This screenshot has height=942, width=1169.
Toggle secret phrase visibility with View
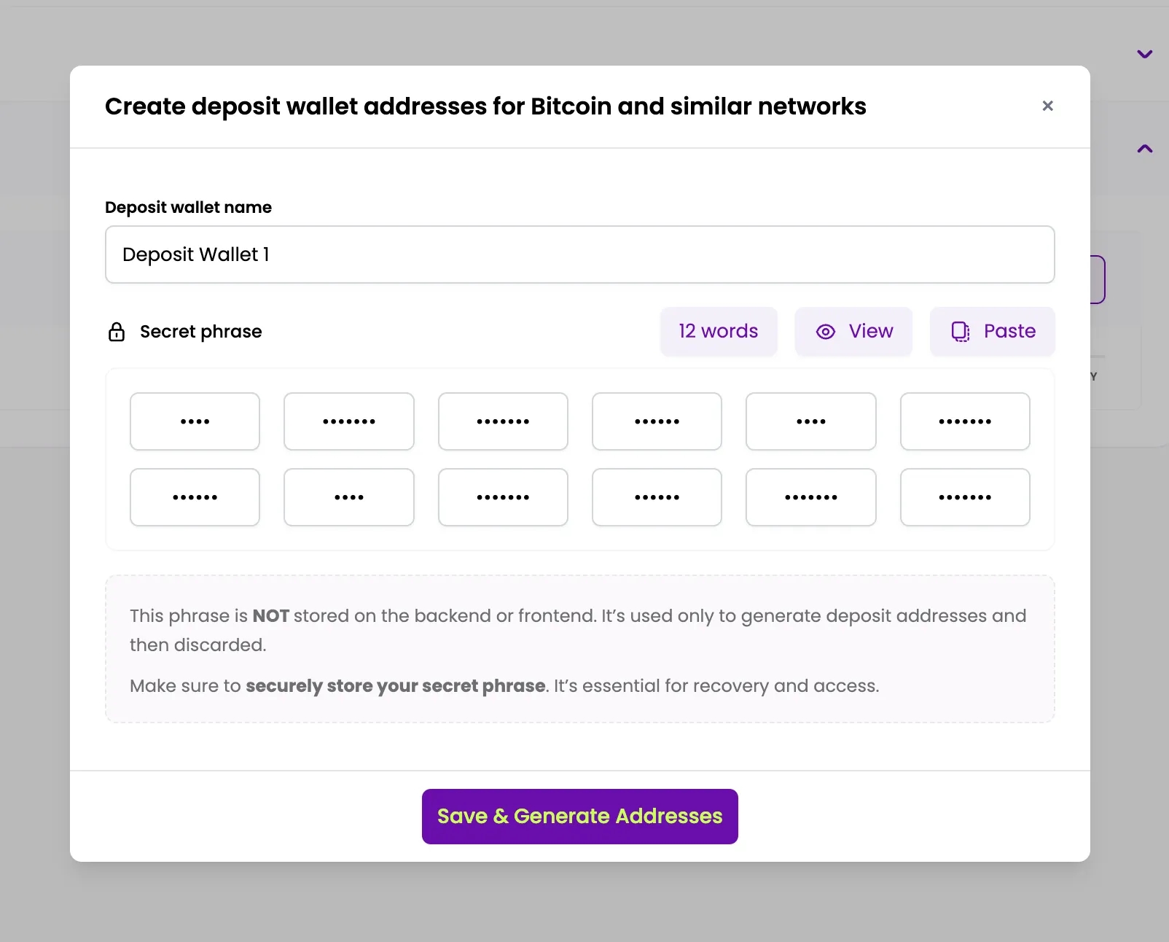853,332
